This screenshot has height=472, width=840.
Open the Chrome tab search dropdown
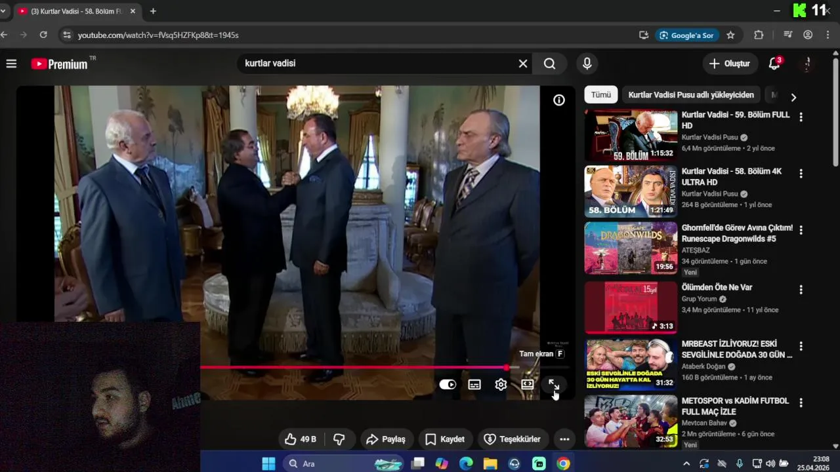click(3, 11)
